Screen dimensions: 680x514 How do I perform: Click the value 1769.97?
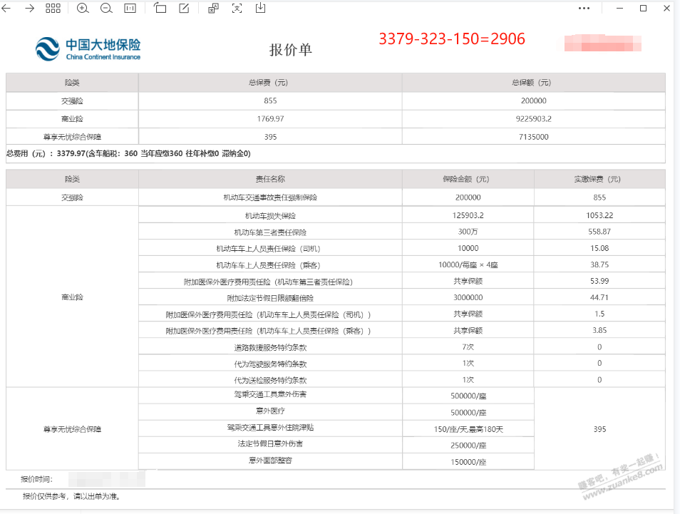(x=270, y=119)
